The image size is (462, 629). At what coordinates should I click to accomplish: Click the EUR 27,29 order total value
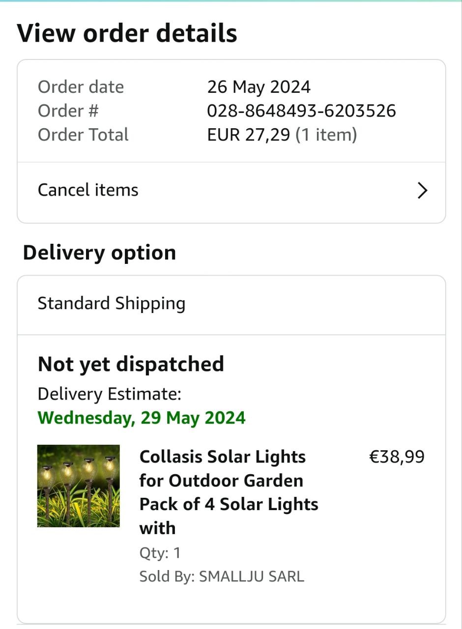pyautogui.click(x=249, y=135)
